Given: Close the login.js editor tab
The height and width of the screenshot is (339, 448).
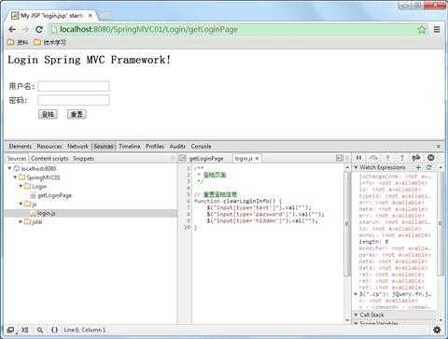Looking at the screenshot, I should [257, 159].
